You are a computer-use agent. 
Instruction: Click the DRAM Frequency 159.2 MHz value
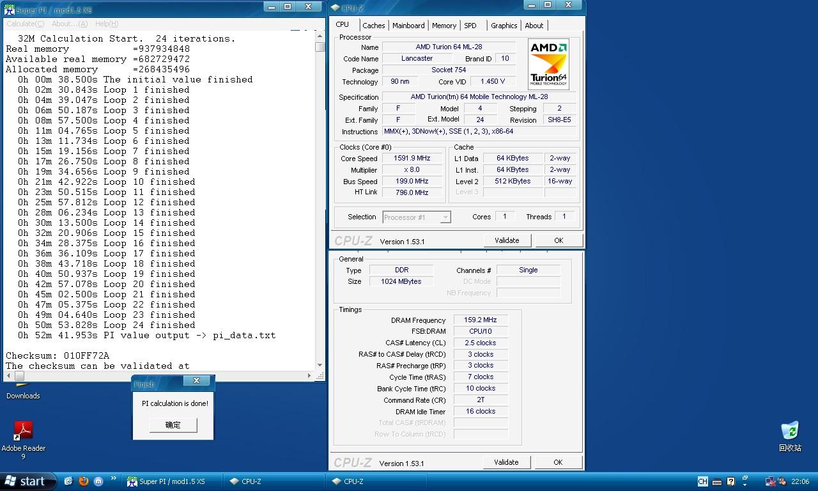point(481,320)
